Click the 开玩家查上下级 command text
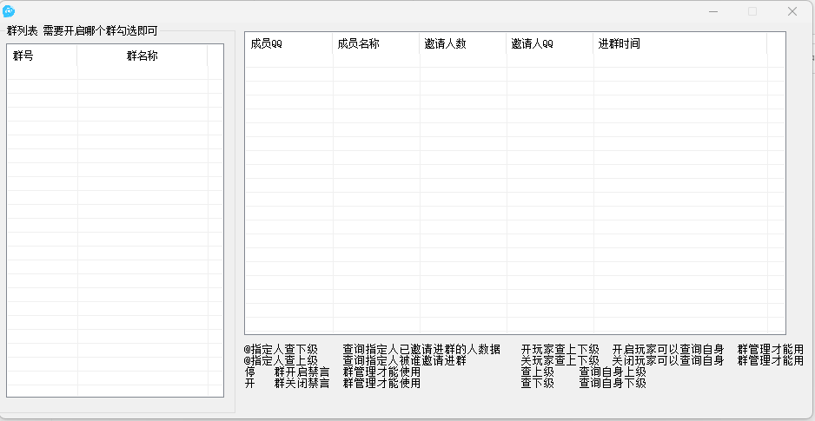The image size is (815, 421). click(x=560, y=349)
